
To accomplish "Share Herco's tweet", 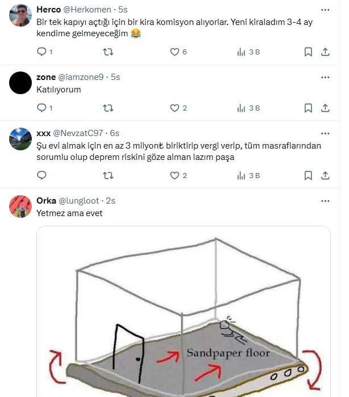I will point(325,52).
